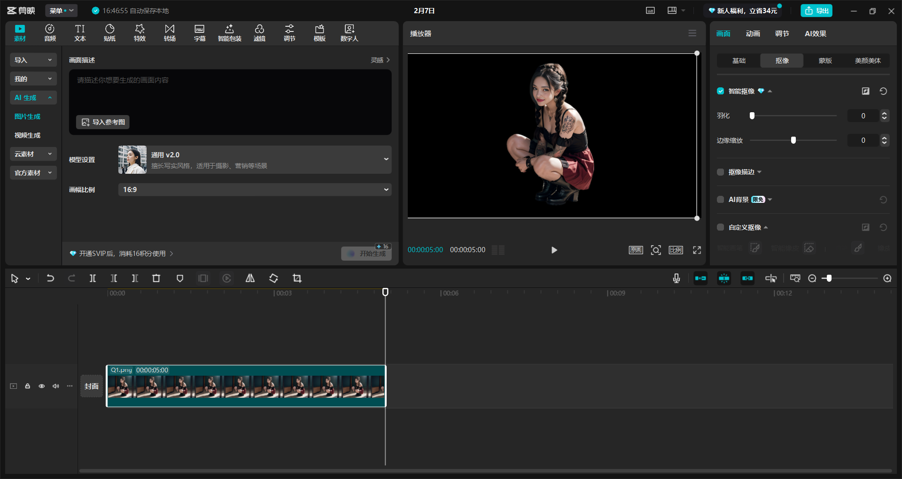Image resolution: width=902 pixels, height=479 pixels.
Task: Click the zoom in timeline icon
Action: click(887, 278)
